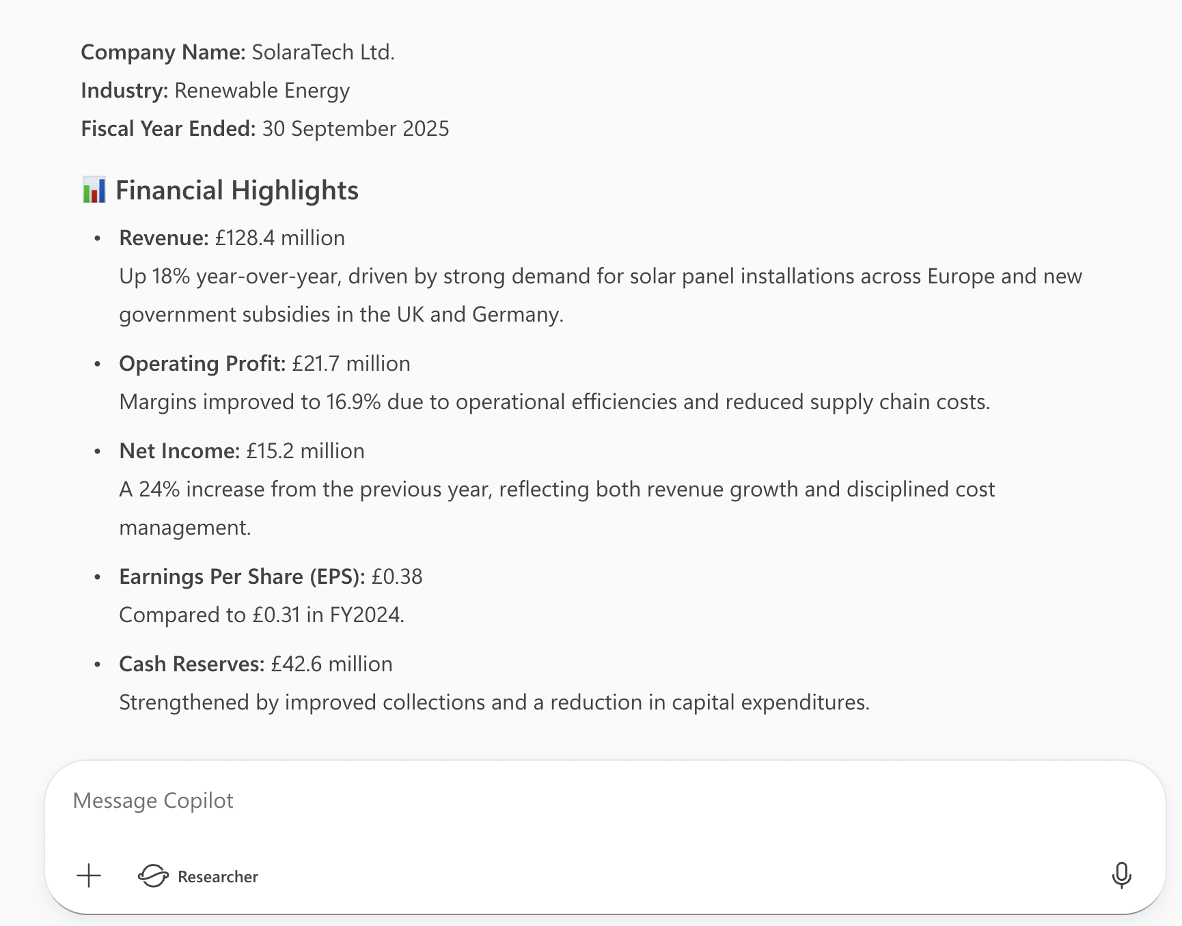Click the £42.6 million cash figure
The image size is (1182, 926).
click(x=331, y=664)
